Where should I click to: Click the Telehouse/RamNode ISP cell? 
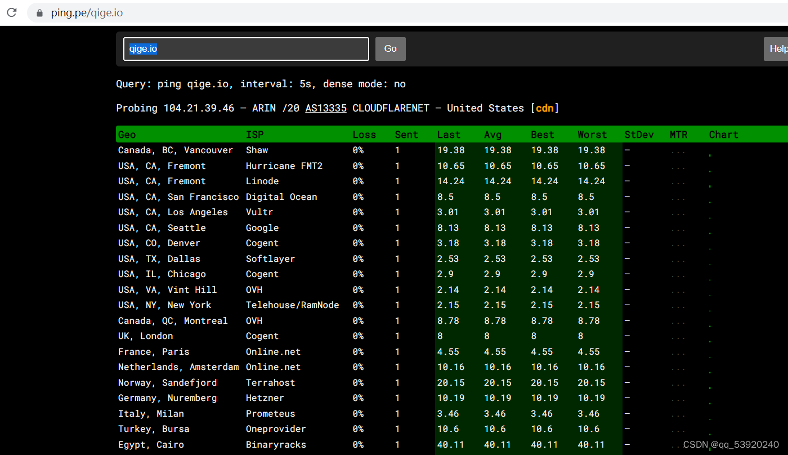click(x=293, y=305)
